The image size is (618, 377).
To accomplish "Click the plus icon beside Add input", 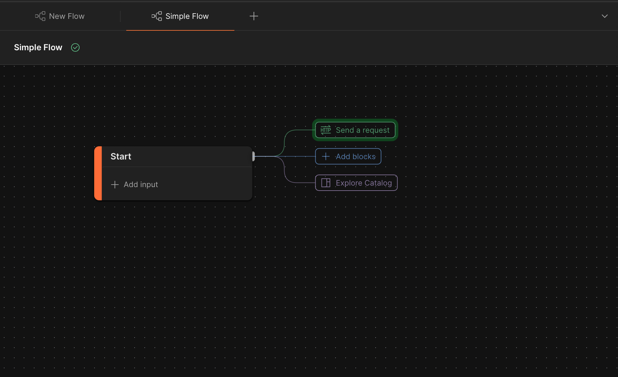I will click(115, 185).
